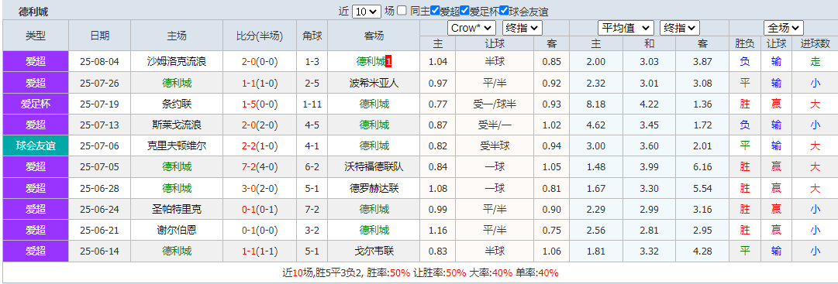838x284 pixels.
Task: Open away team 戈尔韦联
Action: coord(374,251)
